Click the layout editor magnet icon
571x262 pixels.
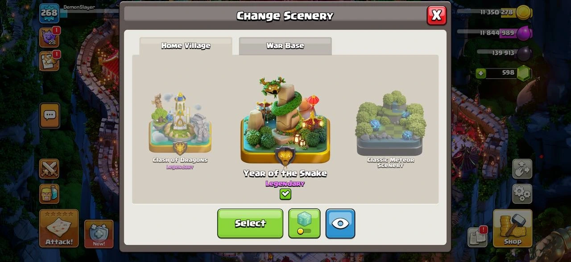pos(522,169)
